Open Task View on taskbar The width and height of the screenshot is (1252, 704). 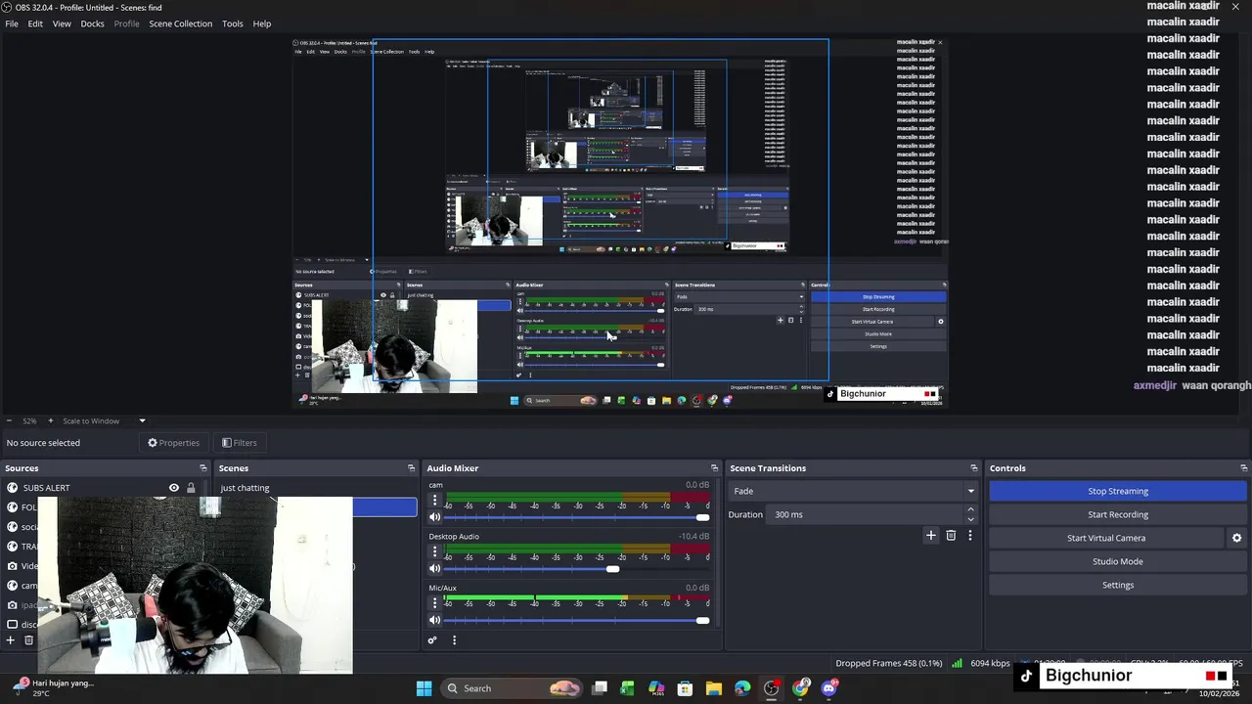(x=600, y=688)
